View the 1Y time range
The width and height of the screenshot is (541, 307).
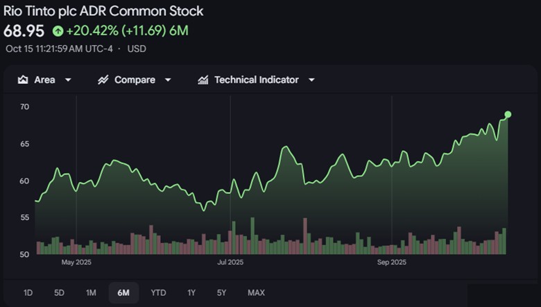pyautogui.click(x=191, y=292)
